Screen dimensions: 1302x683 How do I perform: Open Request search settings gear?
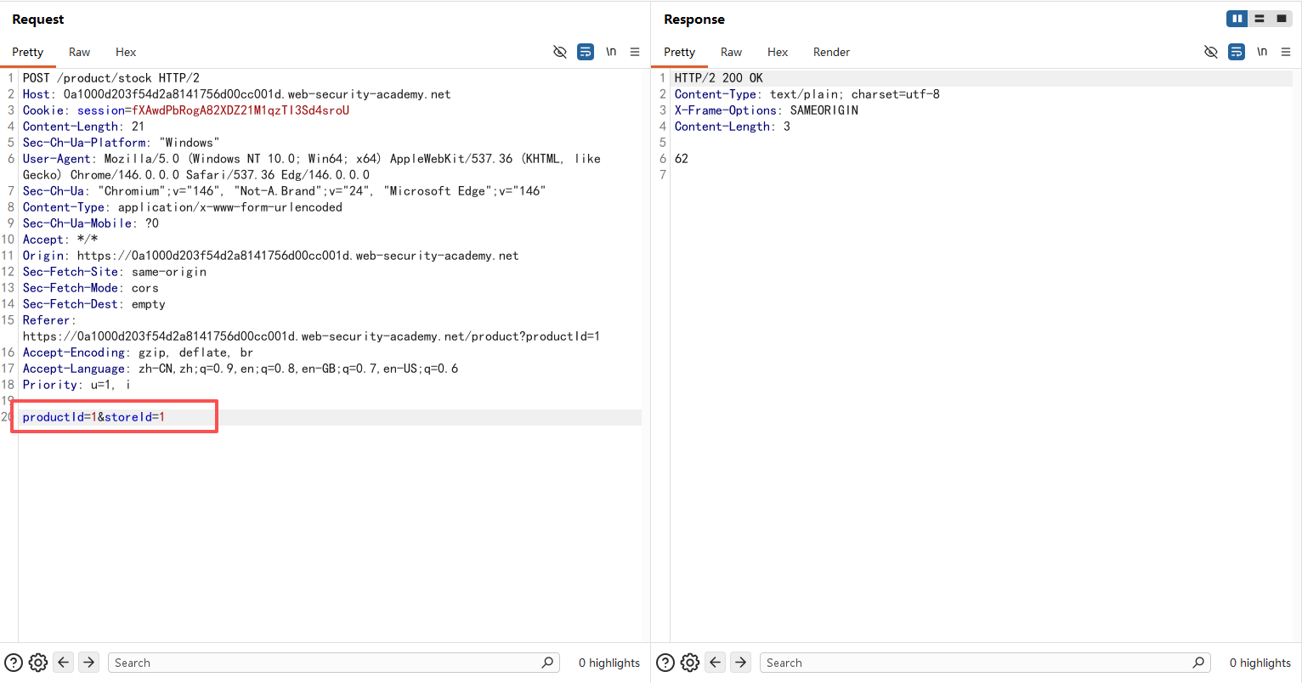(x=38, y=663)
